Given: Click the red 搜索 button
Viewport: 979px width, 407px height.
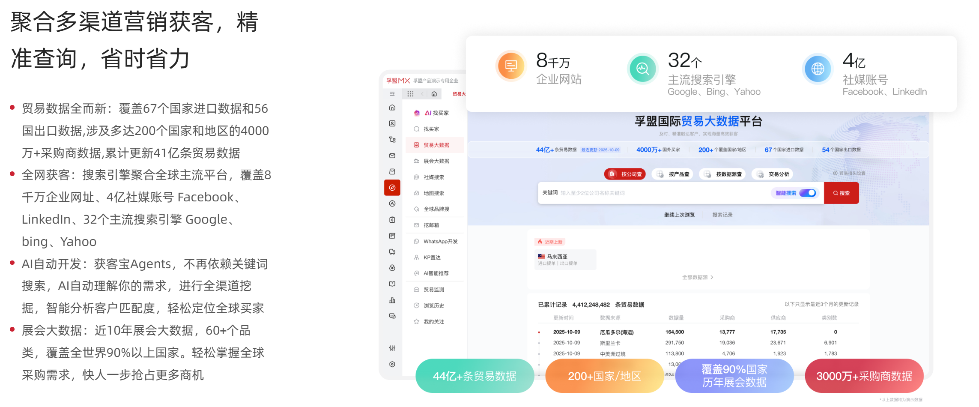Looking at the screenshot, I should (x=842, y=193).
